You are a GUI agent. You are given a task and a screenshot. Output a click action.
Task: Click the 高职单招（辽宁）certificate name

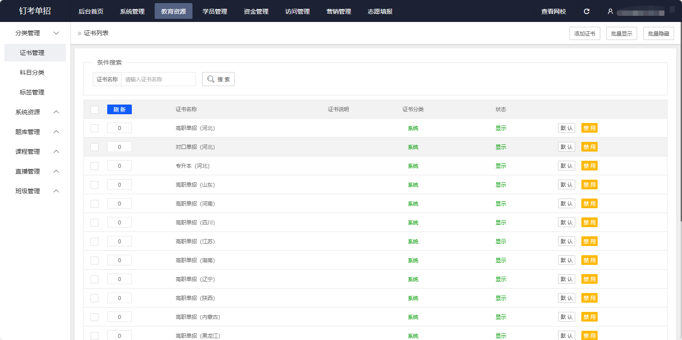coord(195,279)
